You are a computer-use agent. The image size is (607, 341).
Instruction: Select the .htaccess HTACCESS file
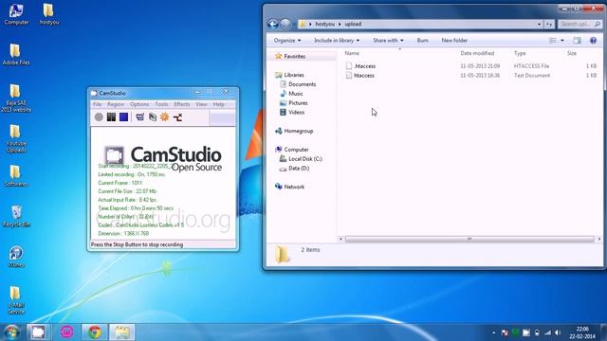pos(471,66)
